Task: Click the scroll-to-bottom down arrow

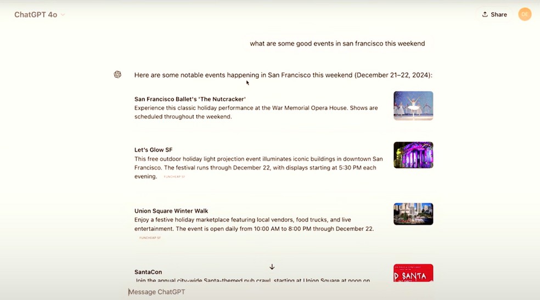Action: [x=272, y=267]
